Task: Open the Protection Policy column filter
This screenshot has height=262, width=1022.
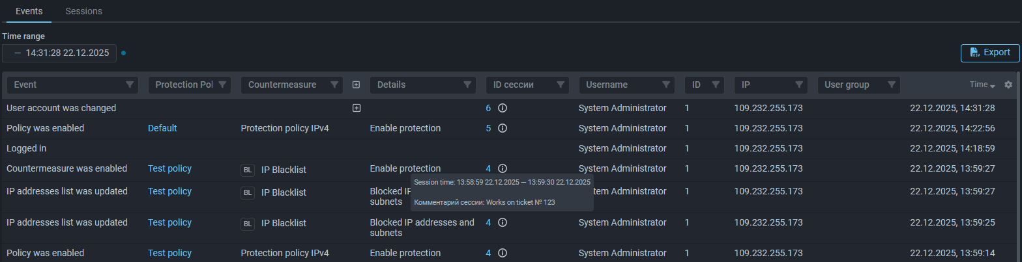Action: point(222,85)
